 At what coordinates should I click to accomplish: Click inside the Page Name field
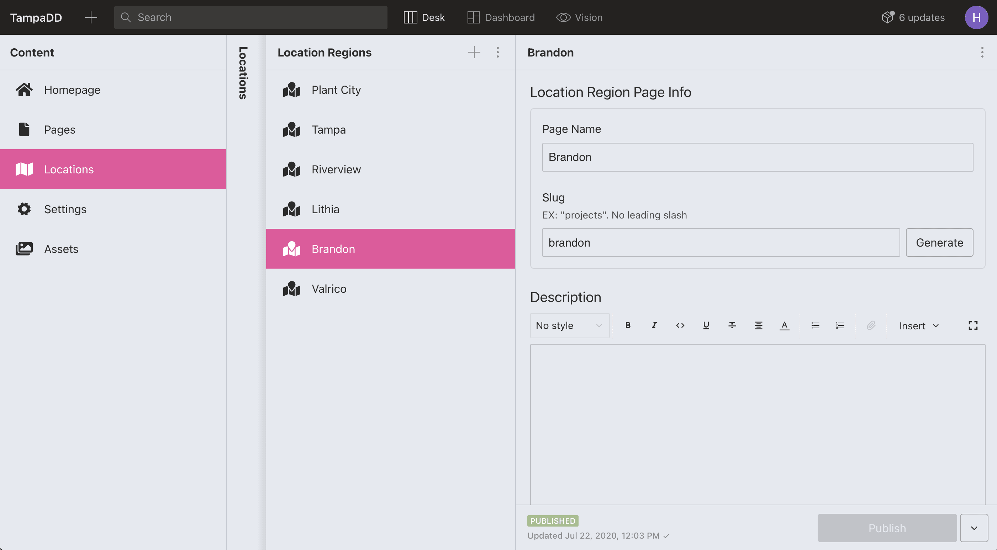(757, 157)
